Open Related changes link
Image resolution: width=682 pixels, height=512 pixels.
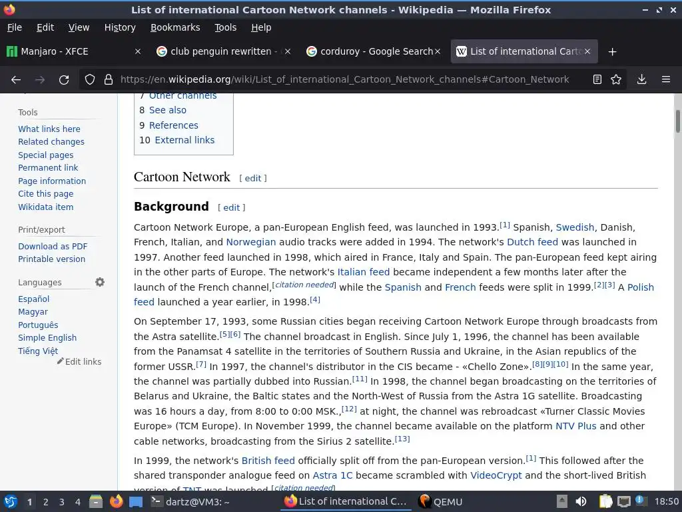point(51,141)
